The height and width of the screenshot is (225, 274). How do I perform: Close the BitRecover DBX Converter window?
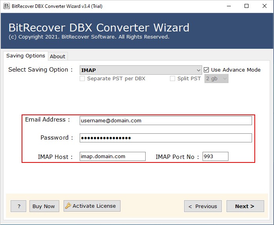[x=264, y=6]
